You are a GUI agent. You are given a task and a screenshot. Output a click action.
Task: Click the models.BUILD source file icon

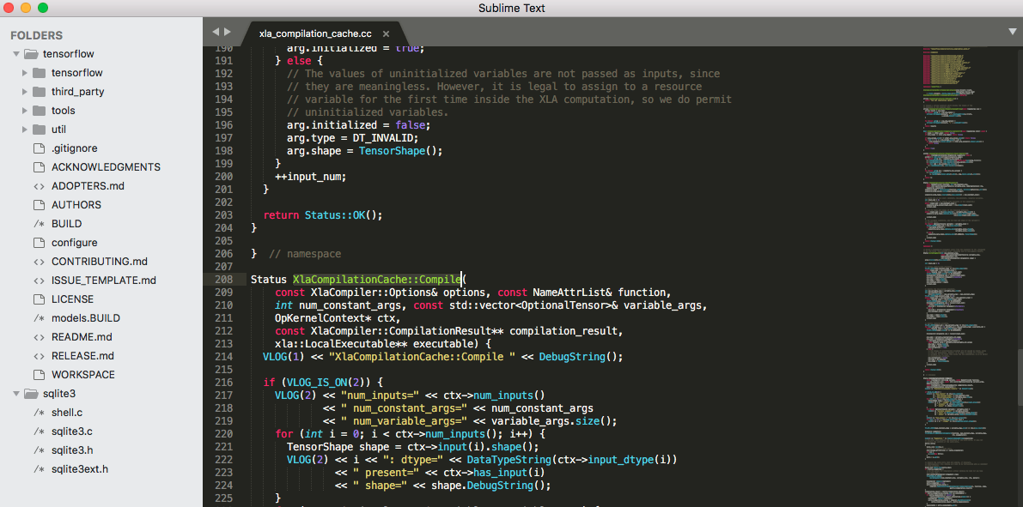[x=40, y=318]
